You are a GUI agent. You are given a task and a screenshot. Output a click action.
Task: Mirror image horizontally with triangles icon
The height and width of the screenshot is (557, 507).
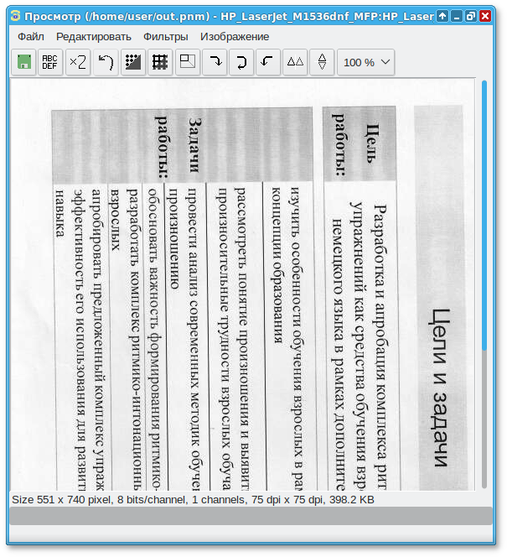(295, 62)
